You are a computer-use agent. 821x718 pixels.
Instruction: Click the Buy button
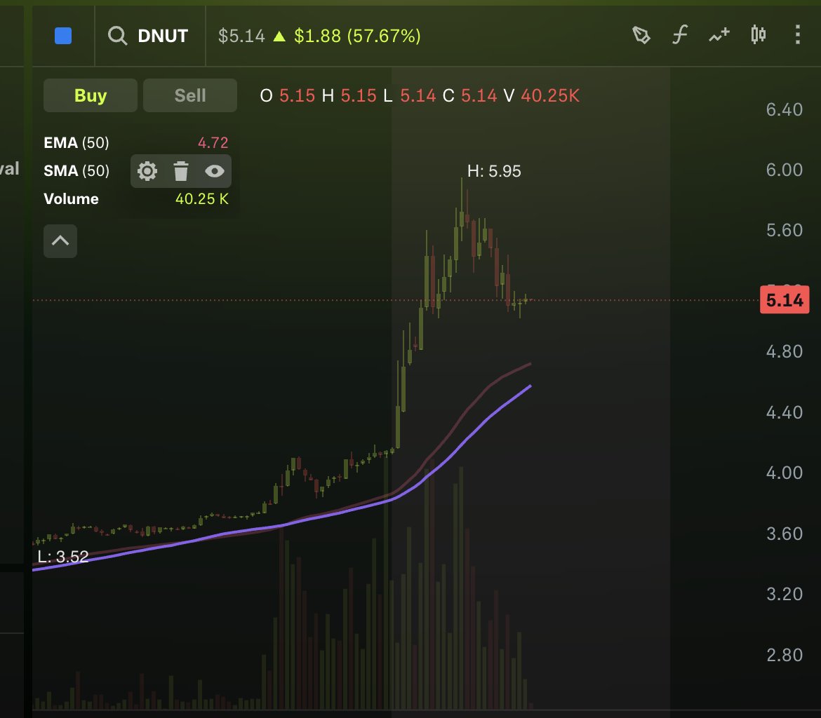click(x=91, y=95)
